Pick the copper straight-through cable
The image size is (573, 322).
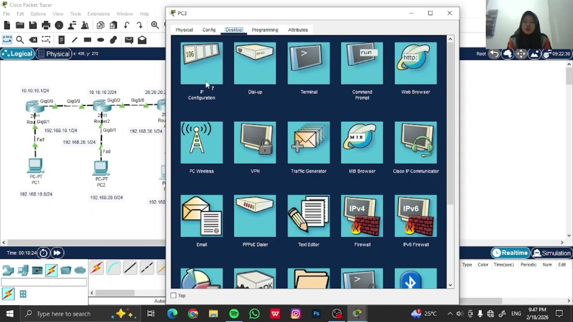click(130, 268)
